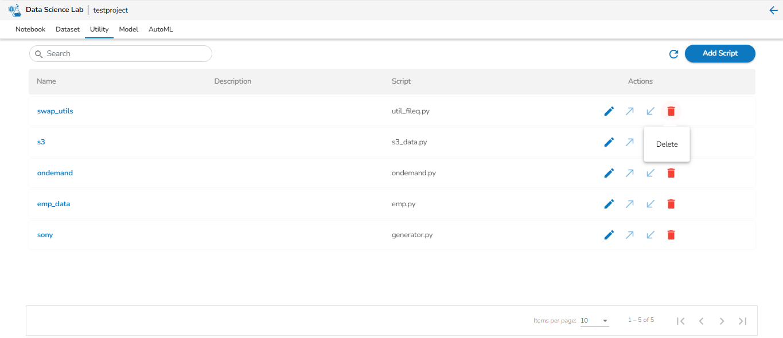Image resolution: width=783 pixels, height=338 pixels.
Task: Go to the next page of results
Action: click(x=722, y=321)
